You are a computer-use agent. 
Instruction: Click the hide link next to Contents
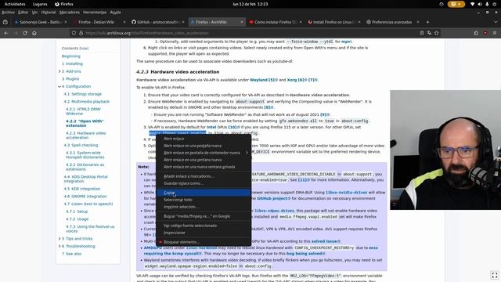84,49
